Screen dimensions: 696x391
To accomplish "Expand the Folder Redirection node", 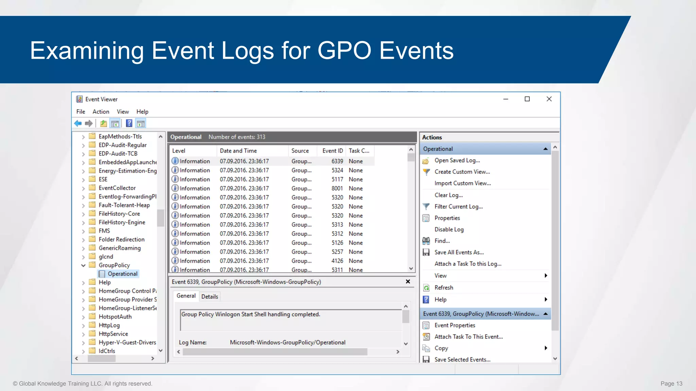I will click(83, 240).
